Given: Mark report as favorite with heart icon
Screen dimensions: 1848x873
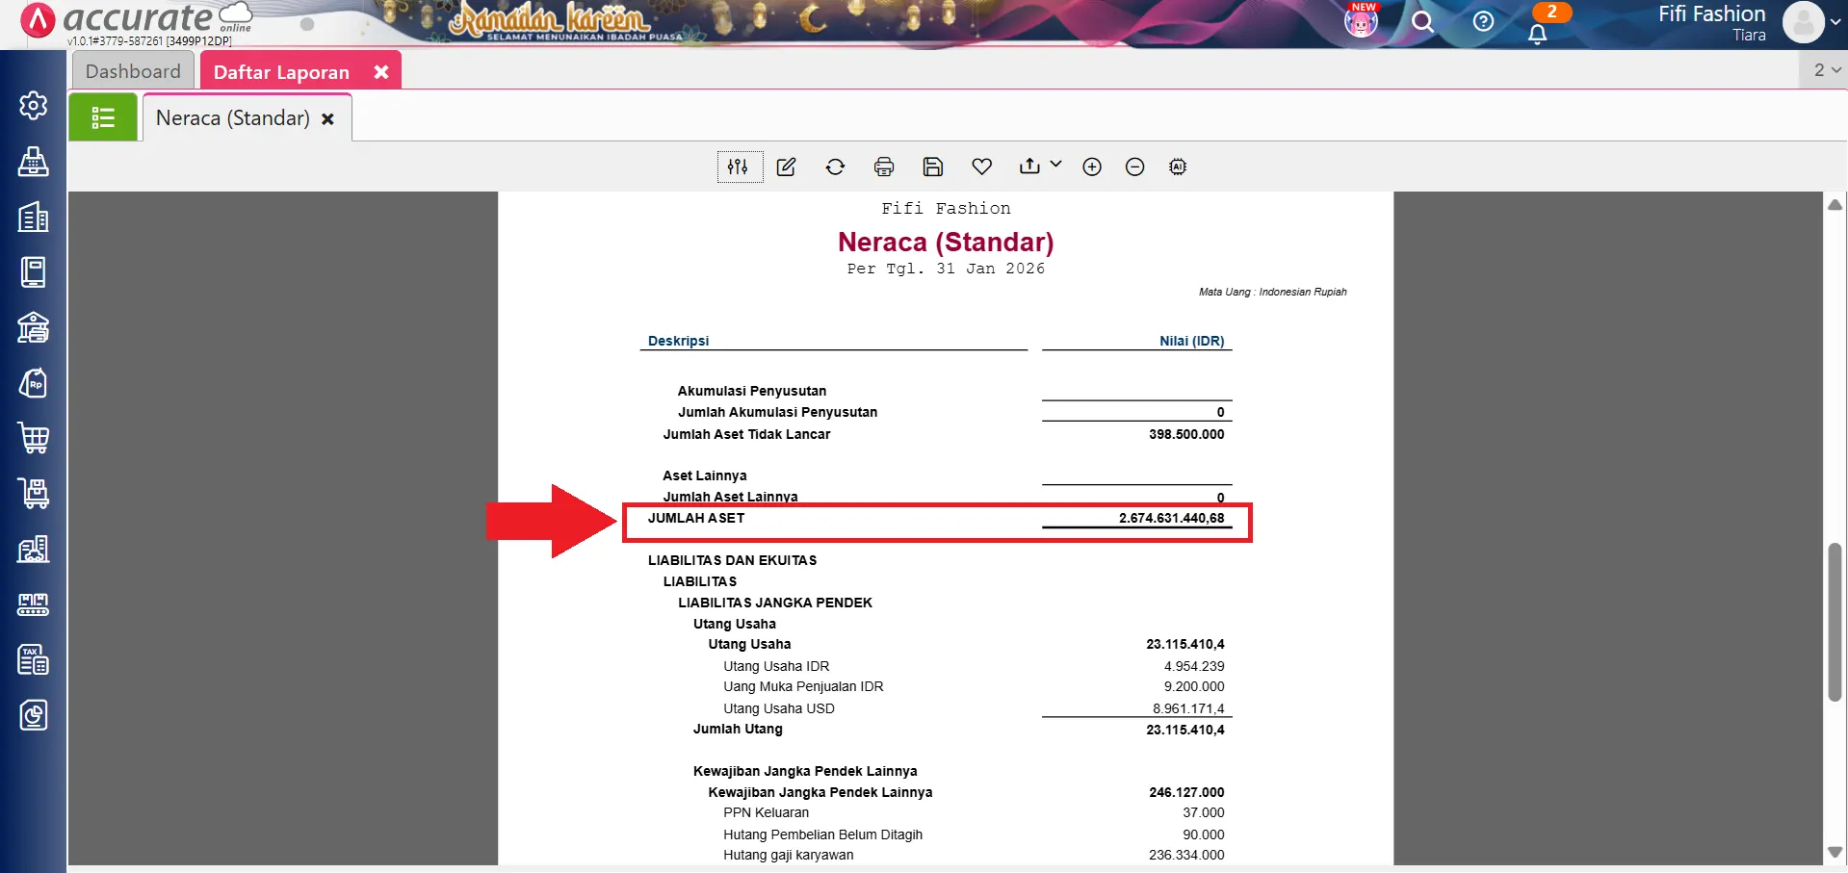Looking at the screenshot, I should coord(981,167).
